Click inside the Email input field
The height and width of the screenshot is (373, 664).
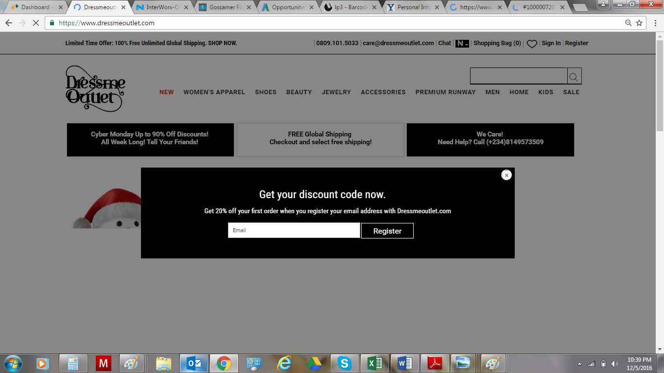pos(294,230)
